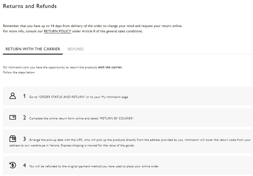Click the step number 3

pos(24,139)
